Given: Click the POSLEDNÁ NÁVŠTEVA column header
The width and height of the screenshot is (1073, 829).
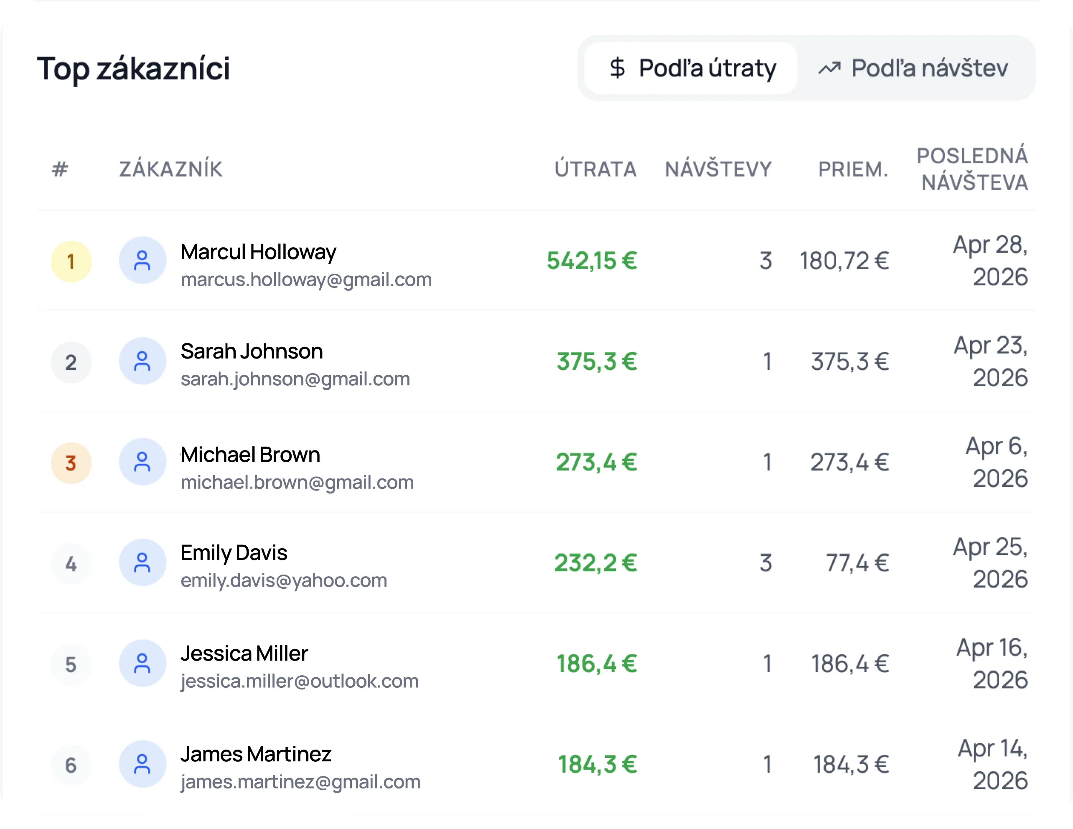Looking at the screenshot, I should pos(973,169).
